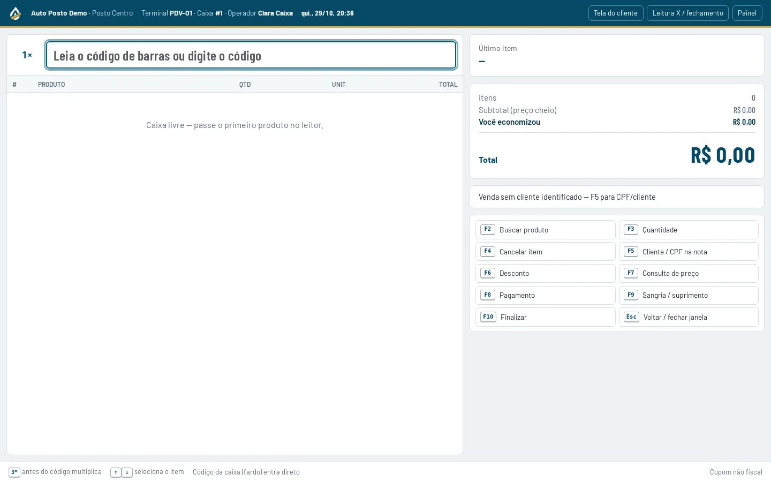Click F10 Finalizar
This screenshot has width=771, height=482.
pyautogui.click(x=545, y=317)
